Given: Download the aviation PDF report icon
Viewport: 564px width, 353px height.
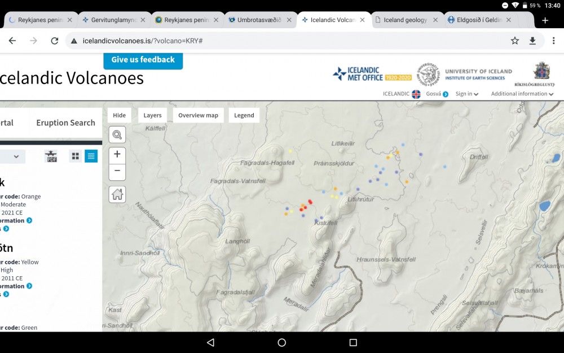Looking at the screenshot, I should 52,156.
